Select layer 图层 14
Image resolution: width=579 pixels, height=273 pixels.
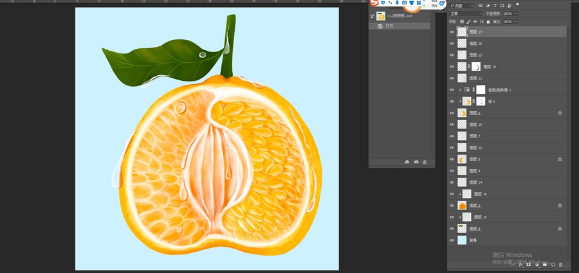click(x=507, y=182)
